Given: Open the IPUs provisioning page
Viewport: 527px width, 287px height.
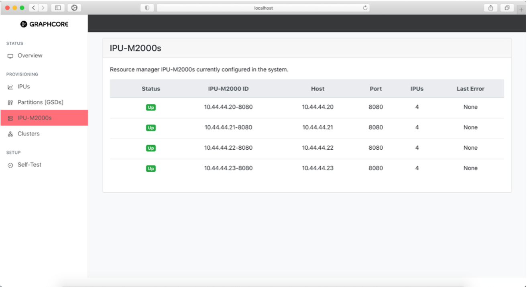Looking at the screenshot, I should point(44,87).
